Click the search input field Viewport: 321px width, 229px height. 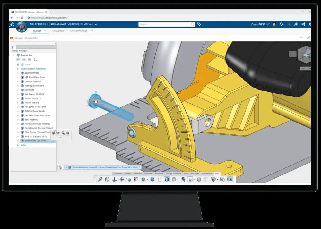click(165, 24)
